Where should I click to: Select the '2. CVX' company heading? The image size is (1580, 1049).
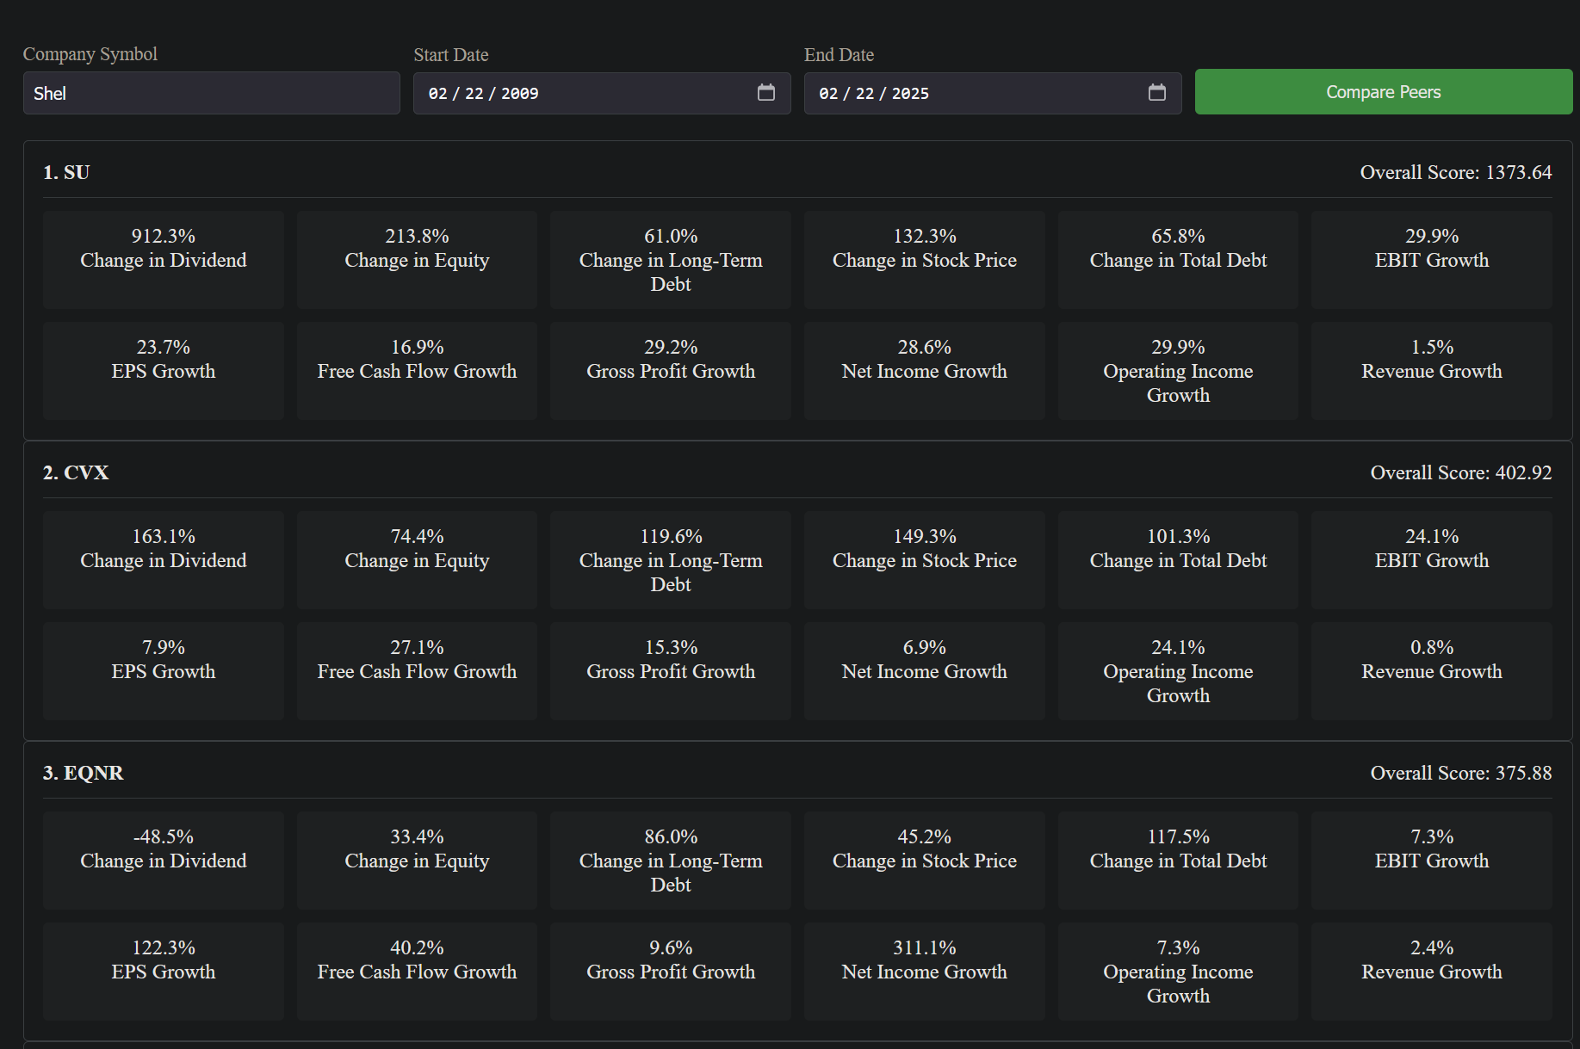pos(76,472)
